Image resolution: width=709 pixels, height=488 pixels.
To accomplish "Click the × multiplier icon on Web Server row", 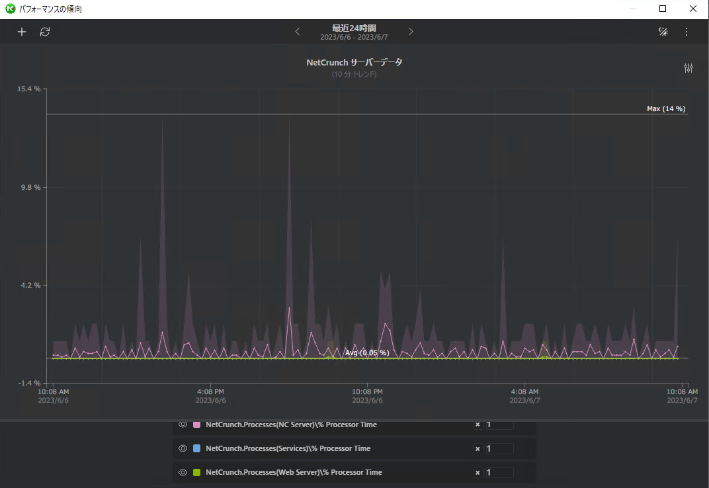I will pyautogui.click(x=478, y=473).
